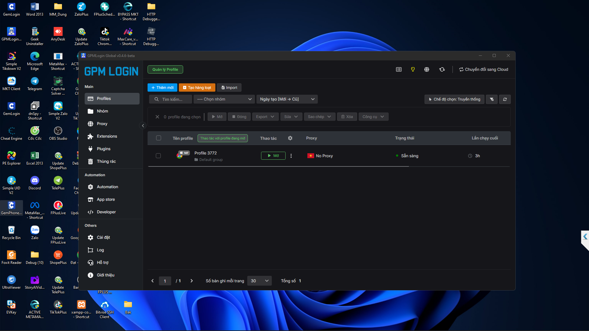Open AnyDesk desktop icon
This screenshot has width=589, height=331.
coord(58,34)
